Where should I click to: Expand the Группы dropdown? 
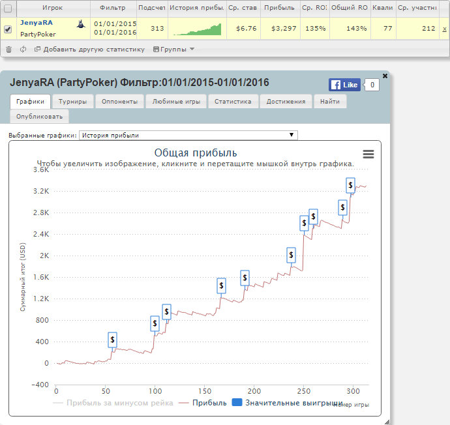pos(174,50)
